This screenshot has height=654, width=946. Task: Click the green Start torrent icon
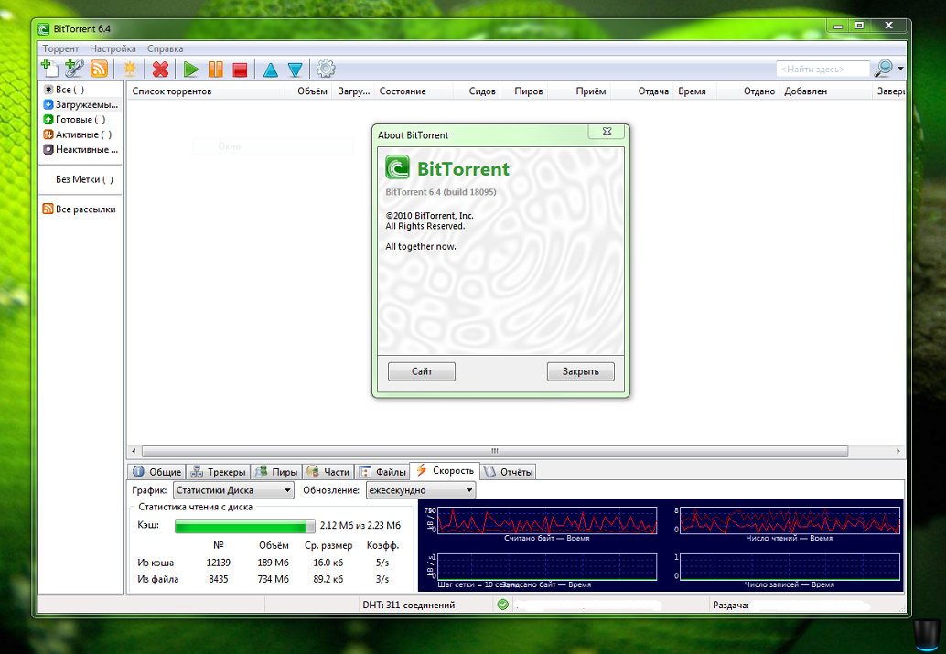tap(191, 70)
